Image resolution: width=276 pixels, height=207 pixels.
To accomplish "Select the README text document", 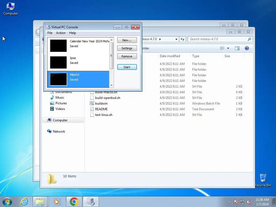I will pyautogui.click(x=101, y=109).
